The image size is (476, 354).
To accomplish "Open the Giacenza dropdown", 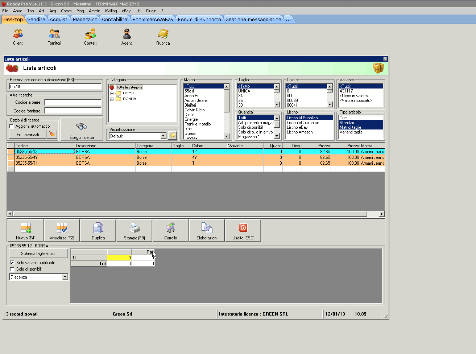I will tap(65, 277).
